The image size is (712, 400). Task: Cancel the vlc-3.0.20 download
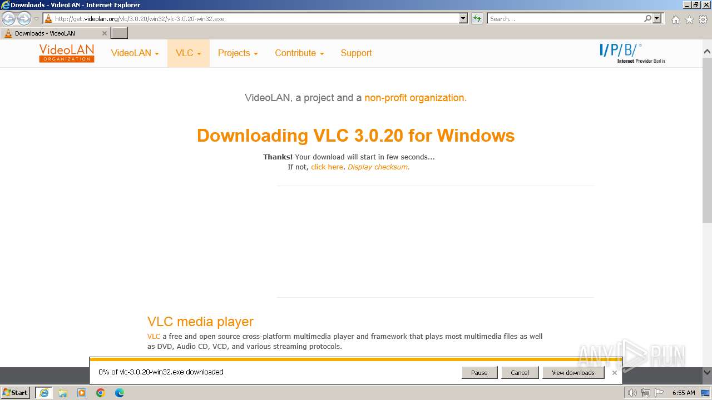(x=520, y=373)
